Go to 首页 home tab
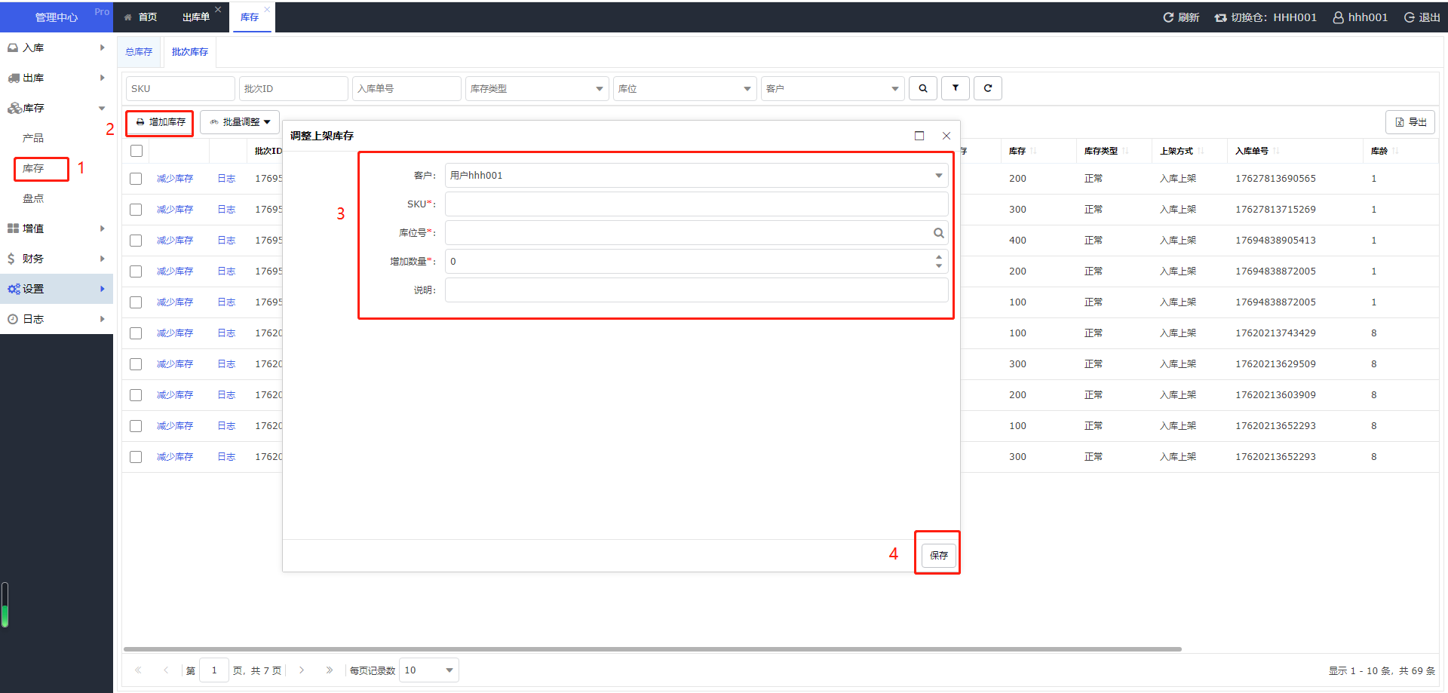This screenshot has height=693, width=1448. (141, 17)
